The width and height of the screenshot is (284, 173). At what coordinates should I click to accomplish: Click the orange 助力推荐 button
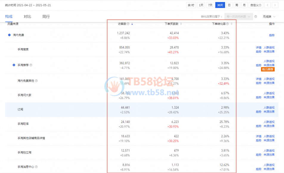268,69
